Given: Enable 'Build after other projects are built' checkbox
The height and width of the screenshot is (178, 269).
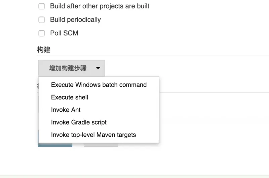Looking at the screenshot, I should [42, 6].
